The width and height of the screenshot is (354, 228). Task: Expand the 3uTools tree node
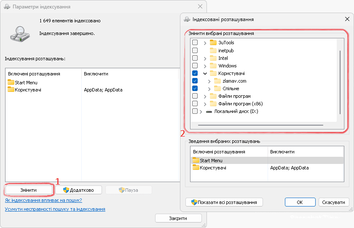pos(205,43)
